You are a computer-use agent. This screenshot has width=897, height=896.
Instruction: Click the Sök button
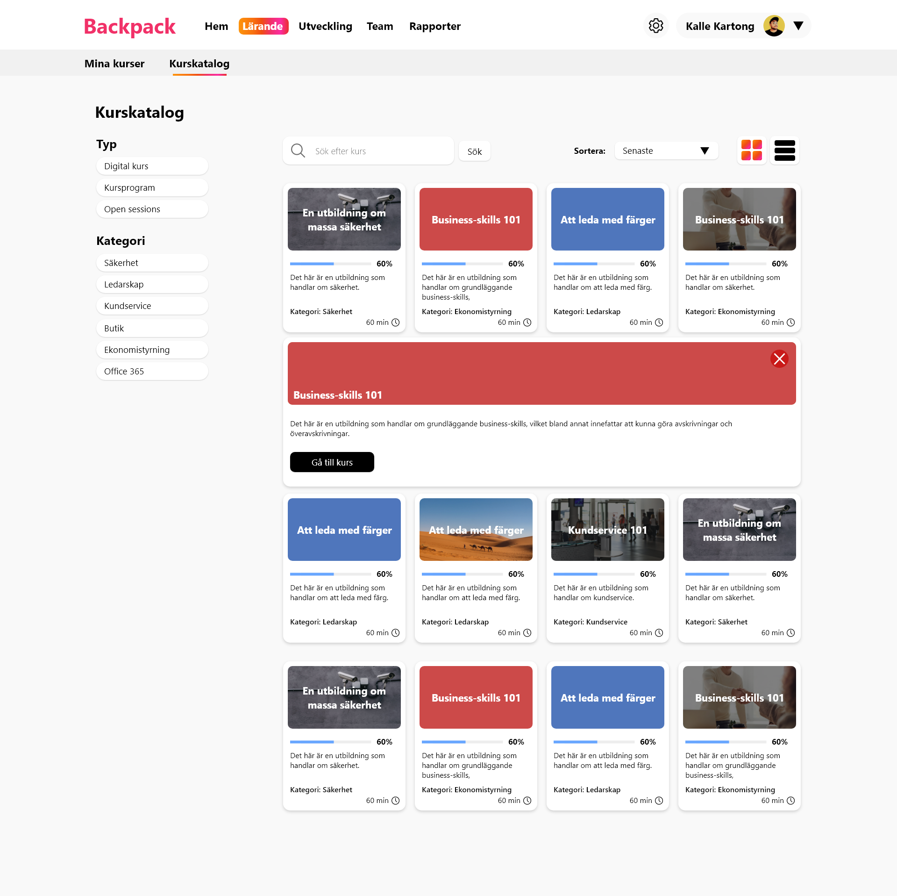point(474,151)
